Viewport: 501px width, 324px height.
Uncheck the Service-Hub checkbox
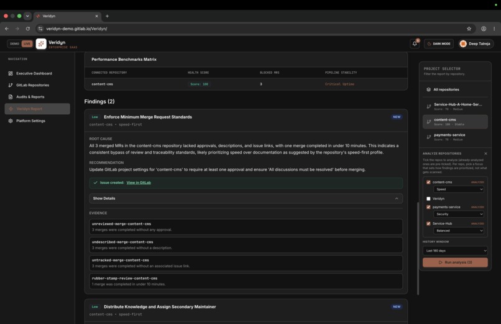click(x=428, y=223)
